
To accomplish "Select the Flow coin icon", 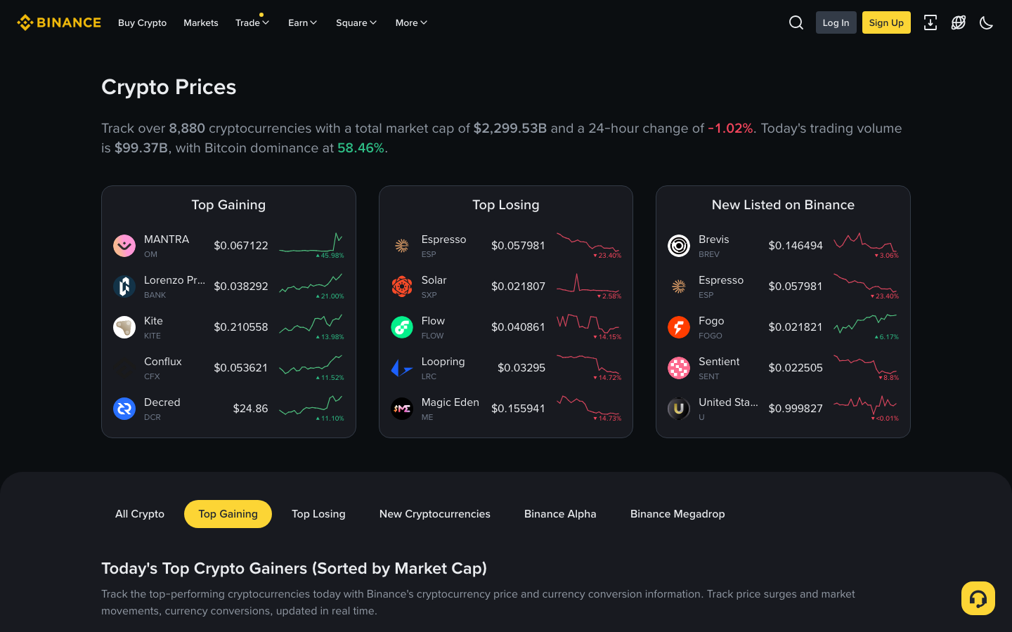I will (402, 327).
